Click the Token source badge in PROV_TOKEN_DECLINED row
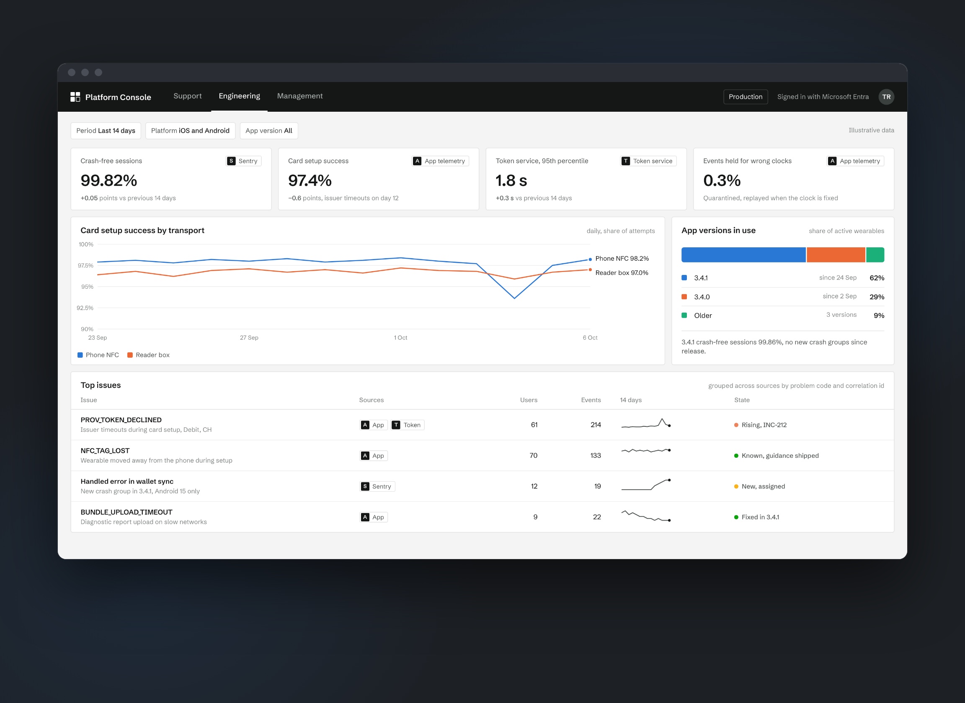The image size is (965, 703). [408, 425]
